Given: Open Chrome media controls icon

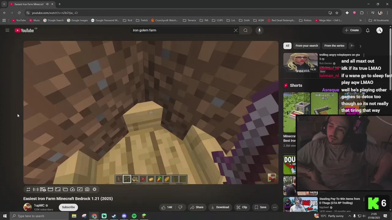Looking at the screenshot, I should (x=373, y=13).
